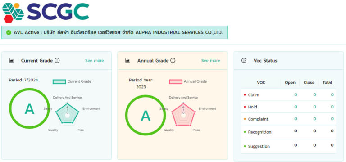The image size is (346, 162).
Task: Click the Total count for Suggestion
Action: coord(332,145)
